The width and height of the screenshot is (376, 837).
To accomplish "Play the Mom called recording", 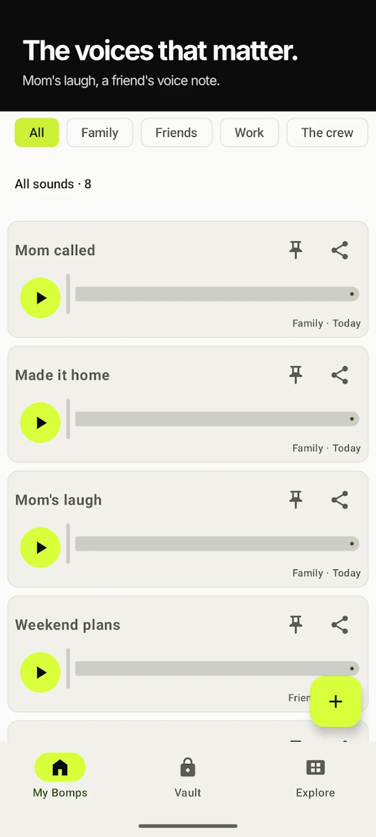I will (41, 298).
